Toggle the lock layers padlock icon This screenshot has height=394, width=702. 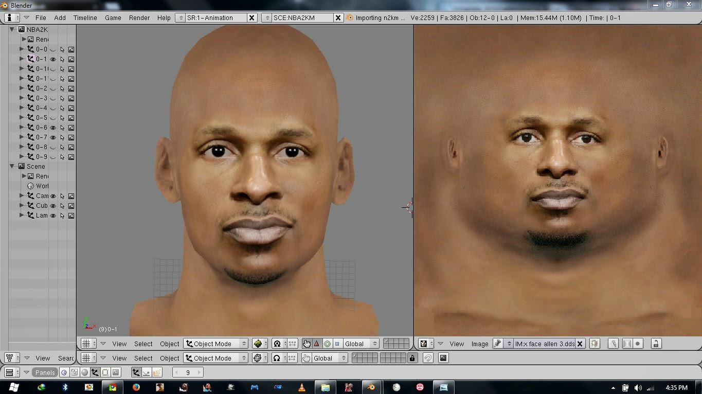click(x=412, y=358)
